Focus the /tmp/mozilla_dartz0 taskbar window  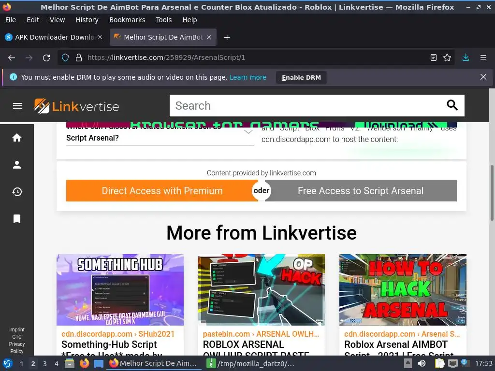coord(251,363)
